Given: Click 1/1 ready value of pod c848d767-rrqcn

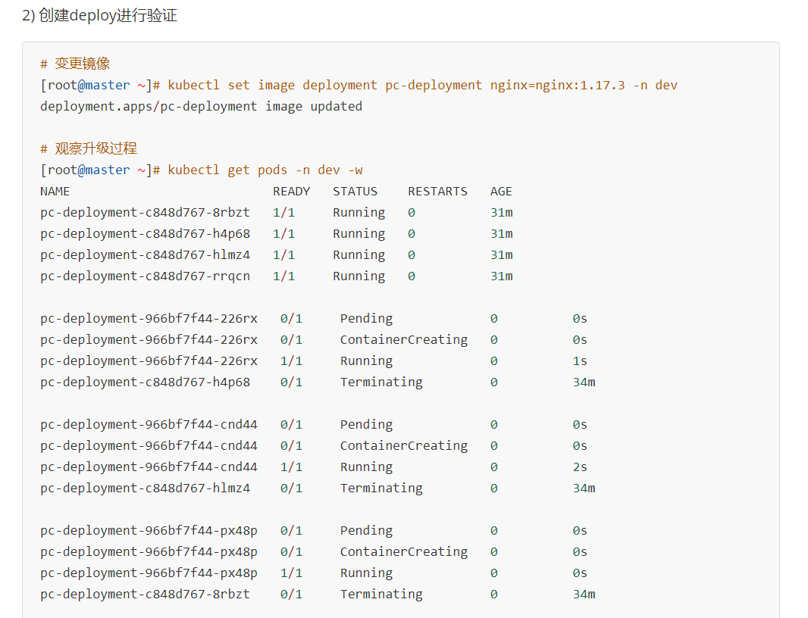Looking at the screenshot, I should [283, 276].
